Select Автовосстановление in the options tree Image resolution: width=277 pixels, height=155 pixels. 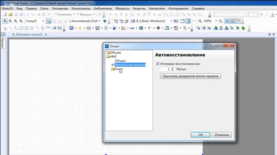click(130, 65)
